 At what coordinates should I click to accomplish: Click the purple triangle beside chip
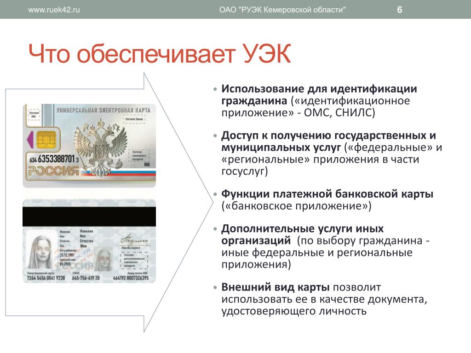click(30, 140)
